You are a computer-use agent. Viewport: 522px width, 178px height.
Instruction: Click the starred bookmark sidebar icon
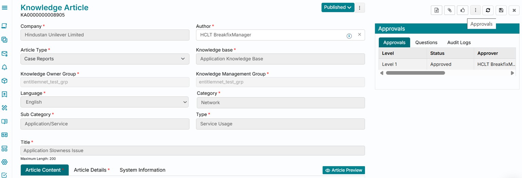coord(4,94)
